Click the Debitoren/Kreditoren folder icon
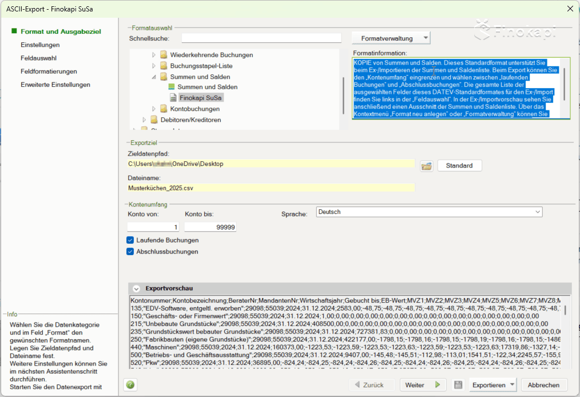The width and height of the screenshot is (580, 397). pyautogui.click(x=154, y=120)
